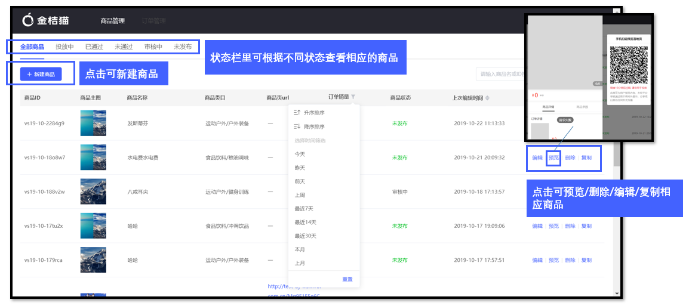Open 订单管理 in the top navigation
The height and width of the screenshot is (306, 689).
154,21
